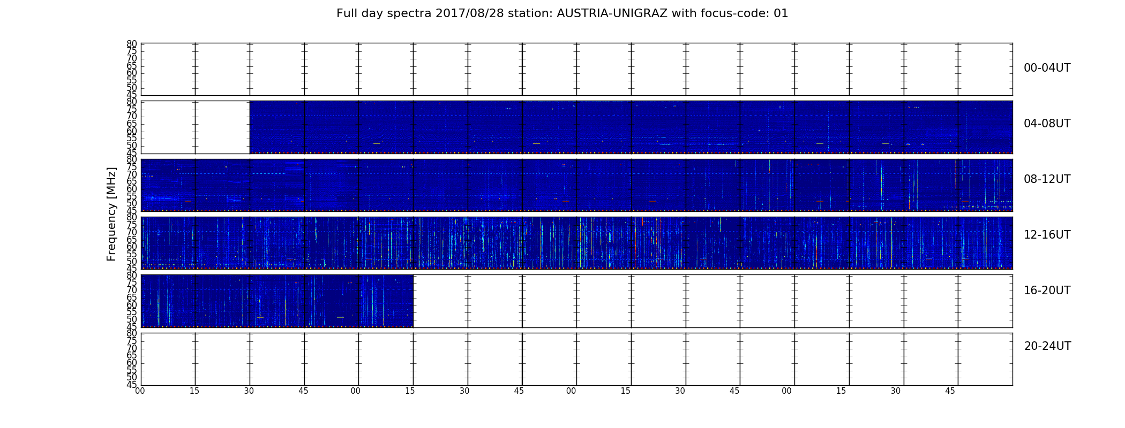Click the 04-08UT spectrogram data area
Screen dimensions: 1125x428
(x=631, y=127)
